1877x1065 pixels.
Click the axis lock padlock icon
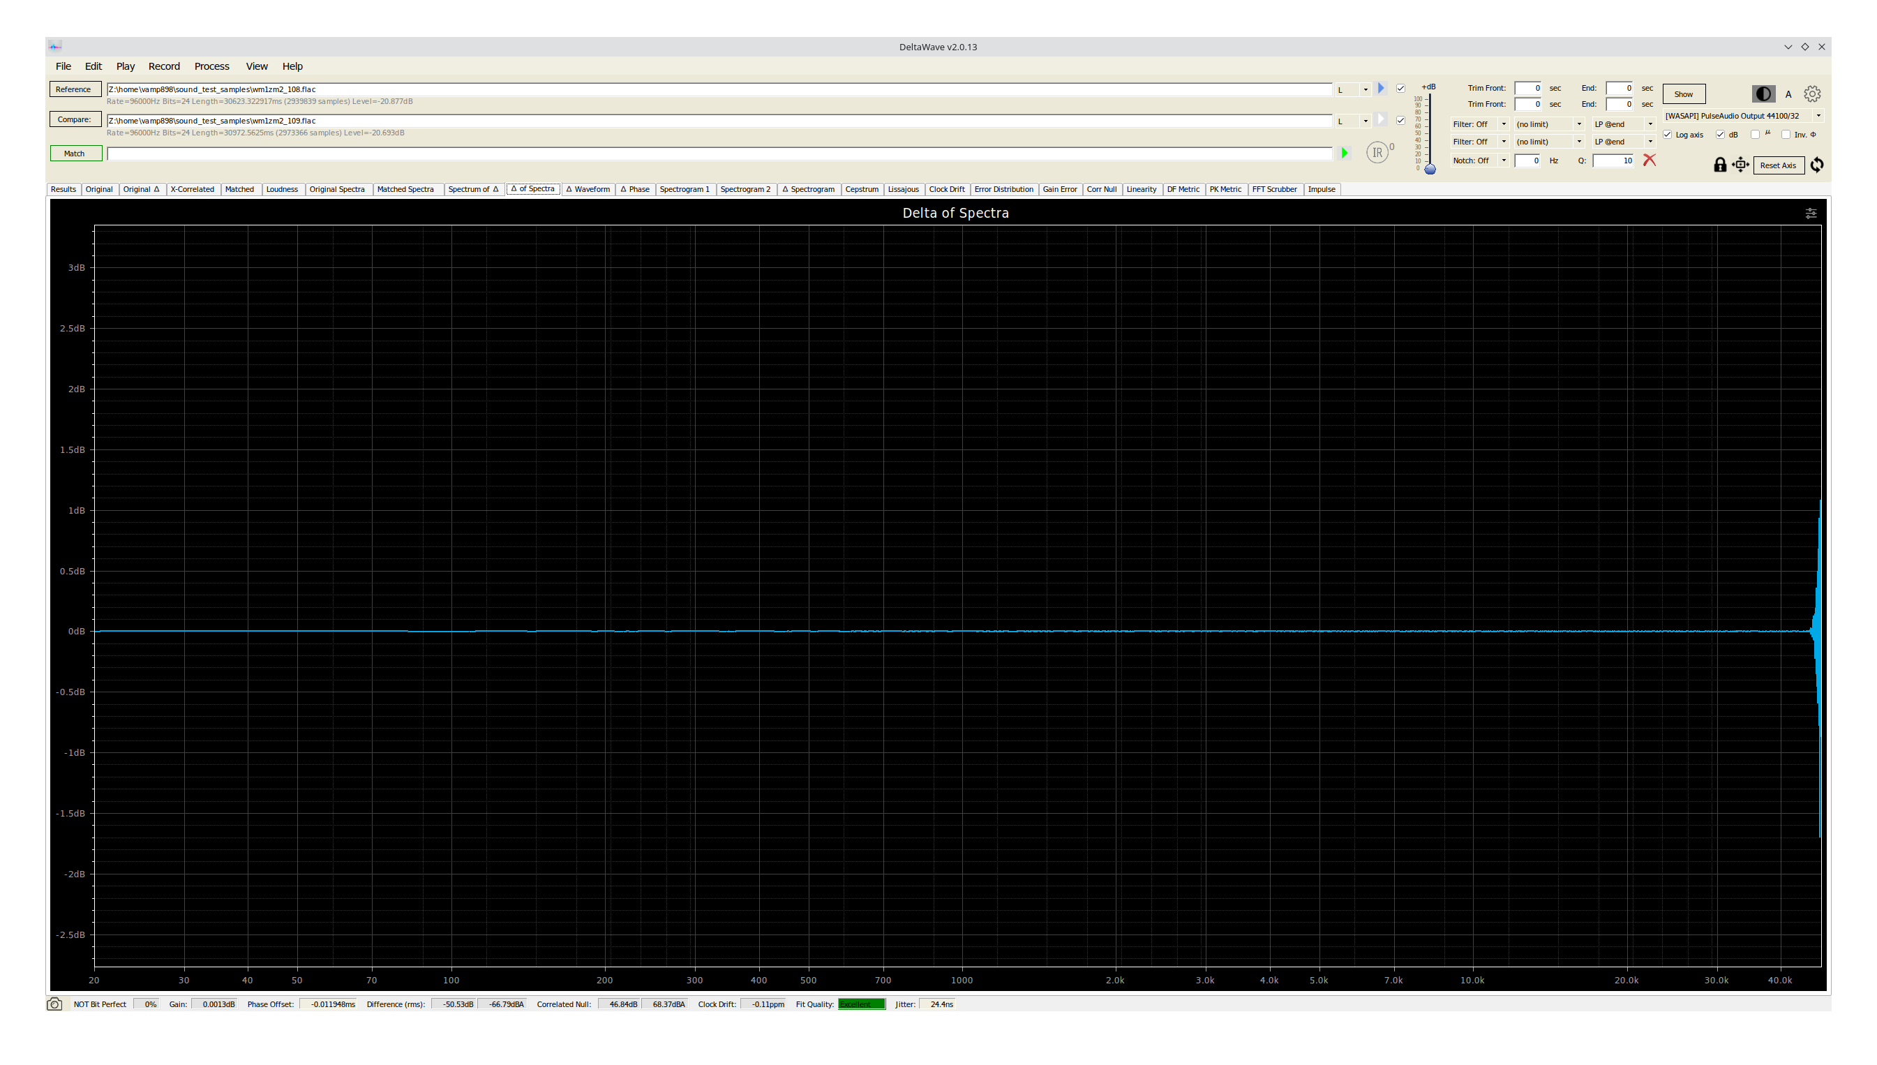1720,165
